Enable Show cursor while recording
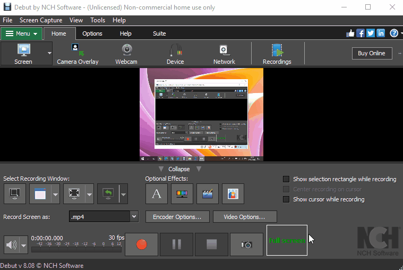This screenshot has width=403, height=270. point(286,199)
